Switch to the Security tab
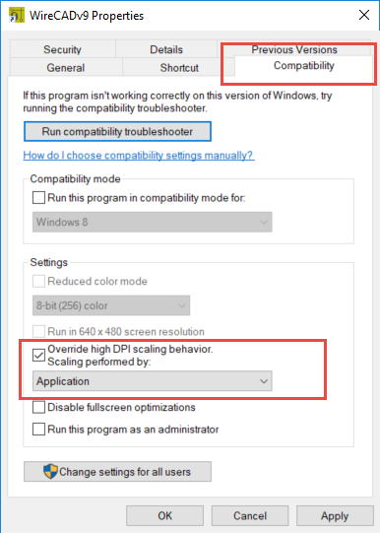Image resolution: width=380 pixels, height=533 pixels. [x=62, y=49]
